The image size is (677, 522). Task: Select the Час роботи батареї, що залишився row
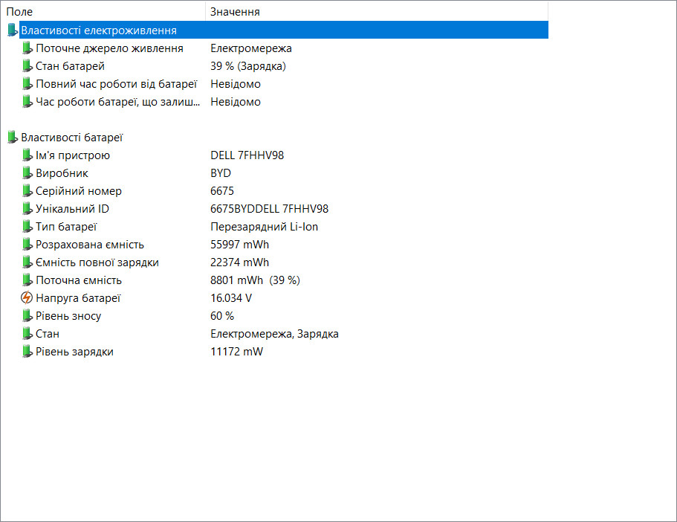pyautogui.click(x=118, y=102)
